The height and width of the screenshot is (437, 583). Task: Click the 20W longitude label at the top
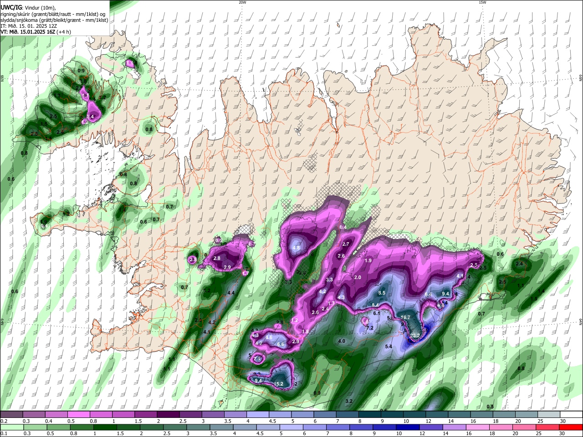(242, 2)
